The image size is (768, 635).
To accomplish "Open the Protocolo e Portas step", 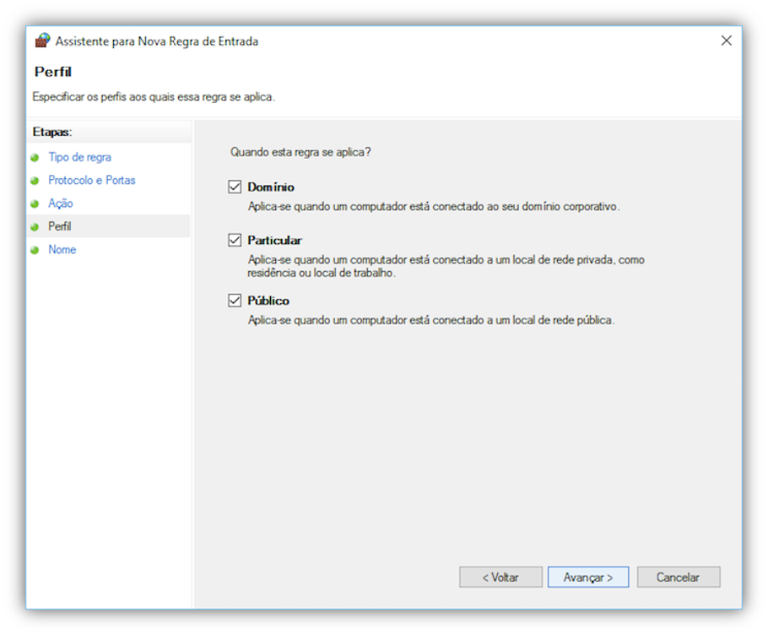I will (91, 180).
